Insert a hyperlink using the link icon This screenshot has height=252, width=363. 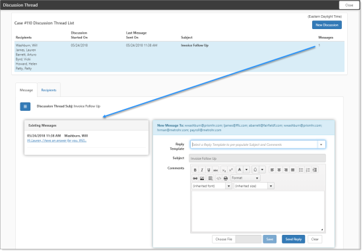point(195,178)
